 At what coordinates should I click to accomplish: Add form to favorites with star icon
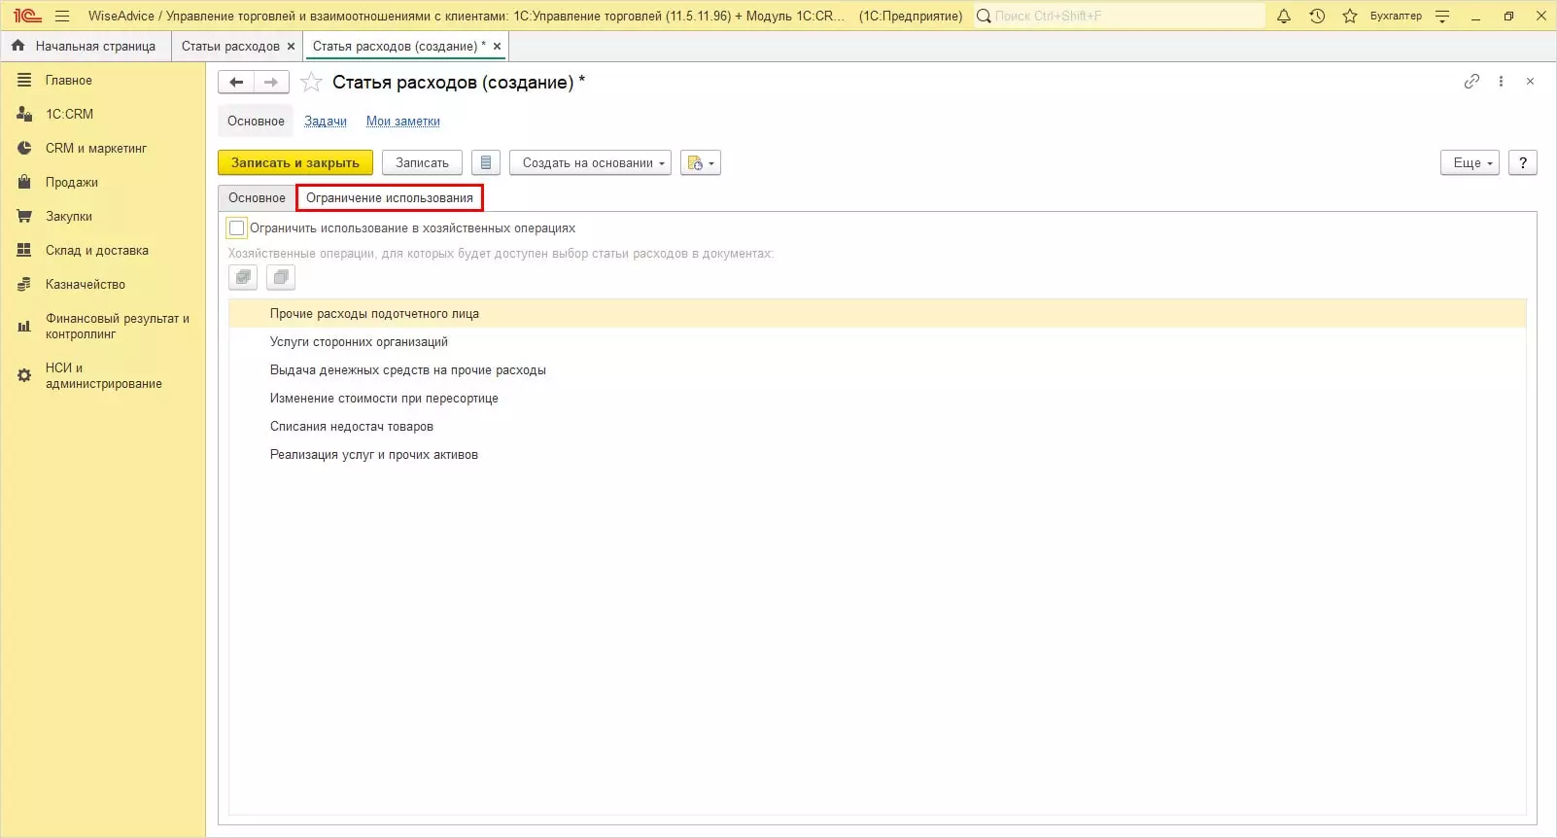coord(311,83)
